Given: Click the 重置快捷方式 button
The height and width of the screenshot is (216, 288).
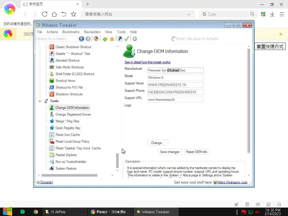Looking at the screenshot, I should [270, 46].
